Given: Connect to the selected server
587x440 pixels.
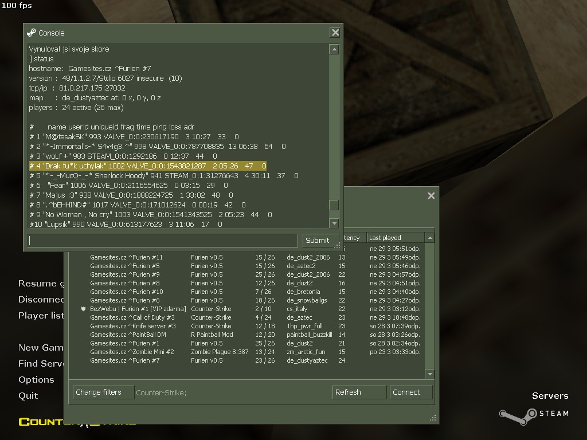Looking at the screenshot, I should 411,392.
